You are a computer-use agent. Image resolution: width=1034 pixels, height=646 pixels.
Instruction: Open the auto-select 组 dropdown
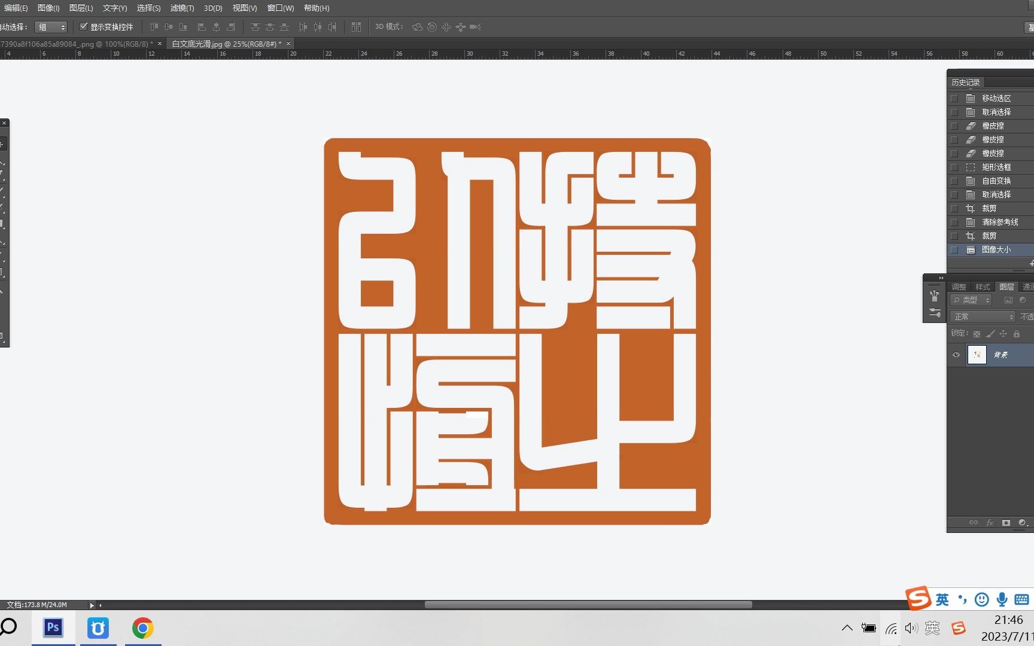(x=51, y=27)
